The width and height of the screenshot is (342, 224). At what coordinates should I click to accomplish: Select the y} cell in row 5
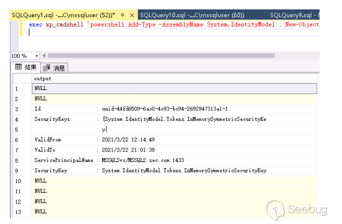click(x=174, y=130)
